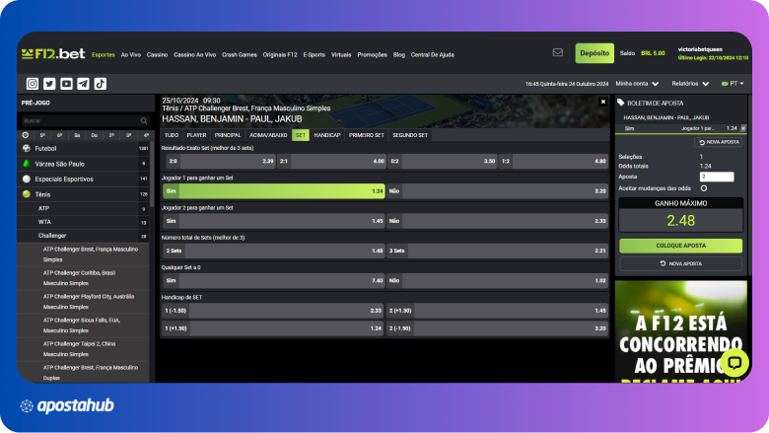Switch to the SEGUNDO SET tab
This screenshot has width=769, height=433.
[x=410, y=135]
